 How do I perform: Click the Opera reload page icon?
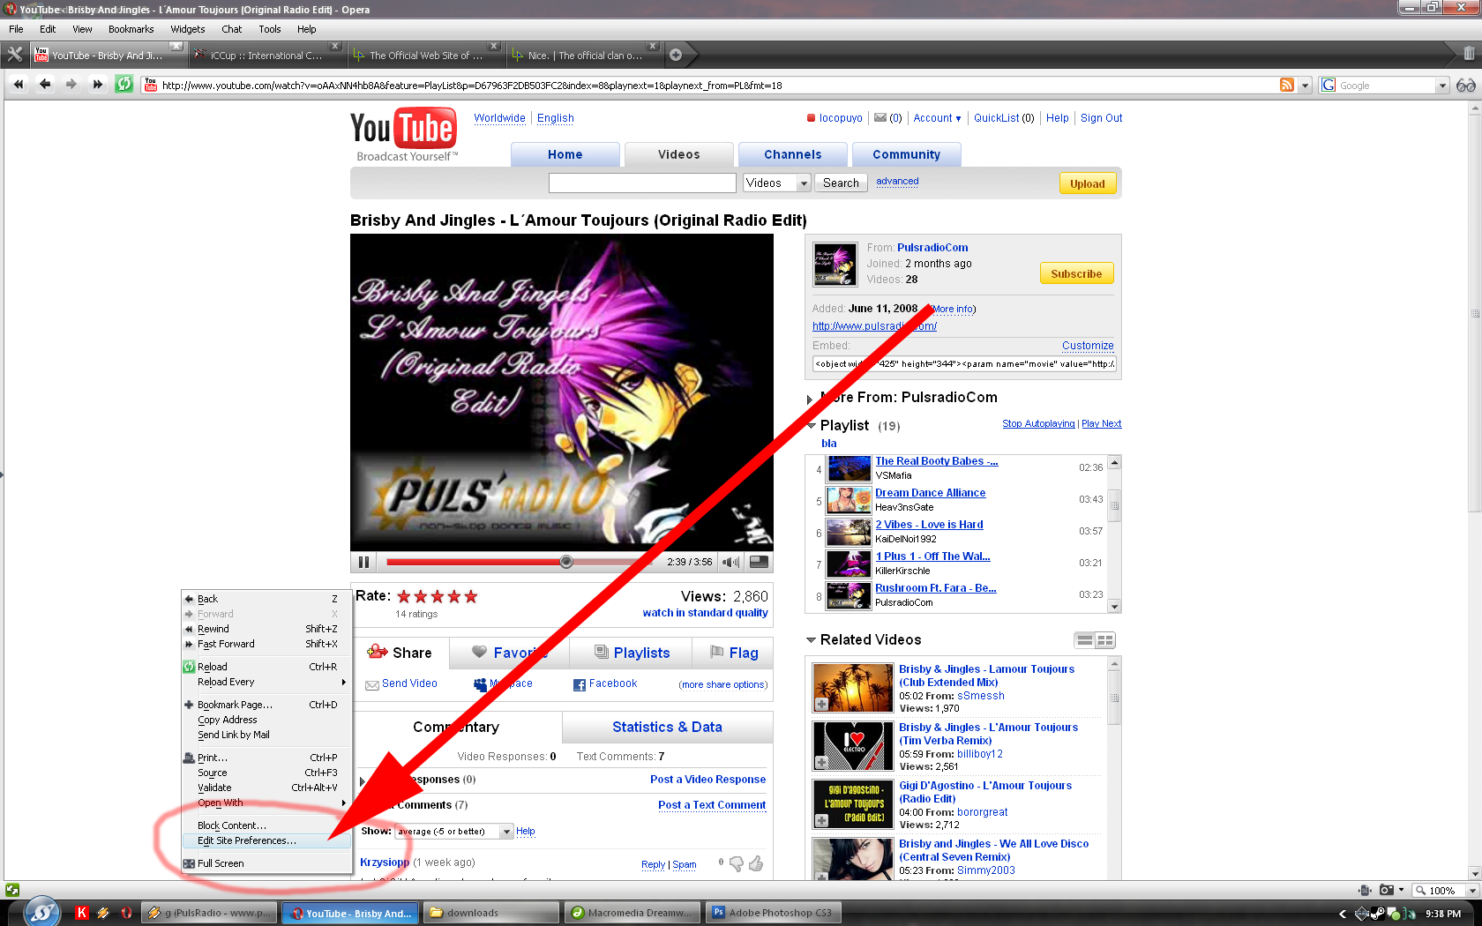124,85
